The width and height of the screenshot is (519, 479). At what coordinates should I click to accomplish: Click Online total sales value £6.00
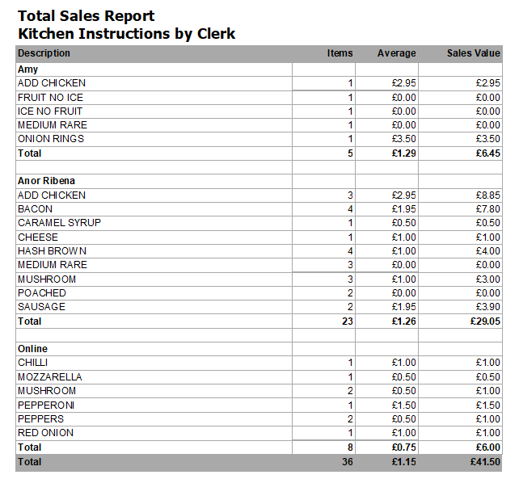488,447
